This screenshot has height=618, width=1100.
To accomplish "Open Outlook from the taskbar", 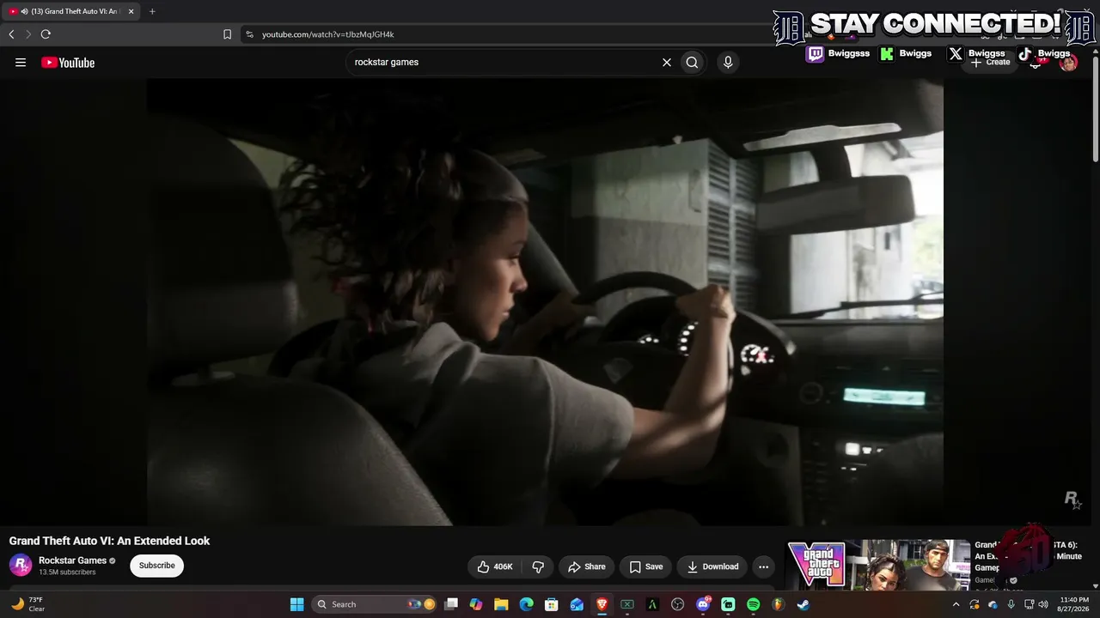I will click(577, 604).
